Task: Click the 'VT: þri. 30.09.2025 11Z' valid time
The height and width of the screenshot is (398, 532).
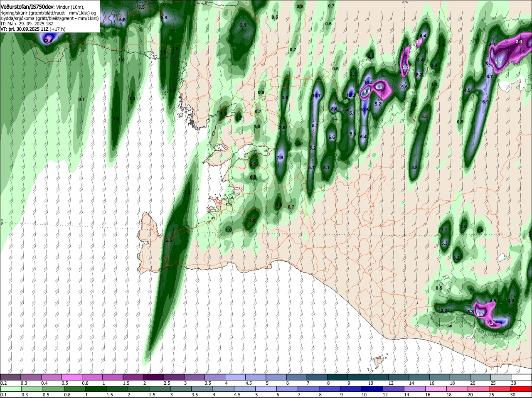Action: coord(24,29)
